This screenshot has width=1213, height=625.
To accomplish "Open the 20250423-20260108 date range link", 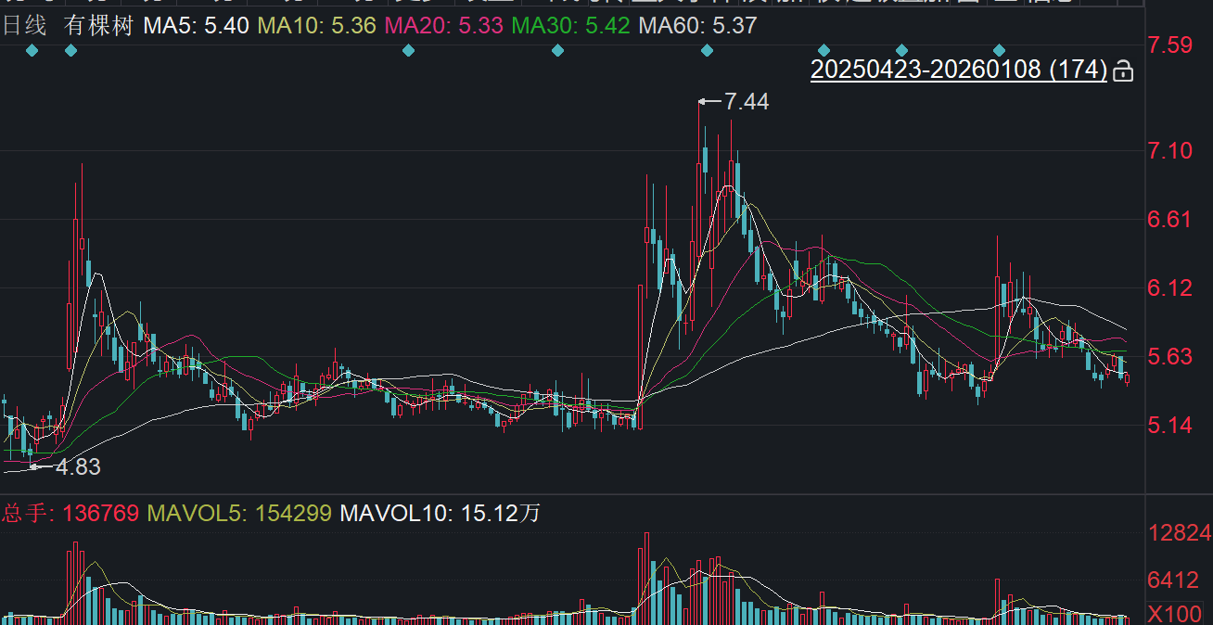I will pyautogui.click(x=959, y=70).
